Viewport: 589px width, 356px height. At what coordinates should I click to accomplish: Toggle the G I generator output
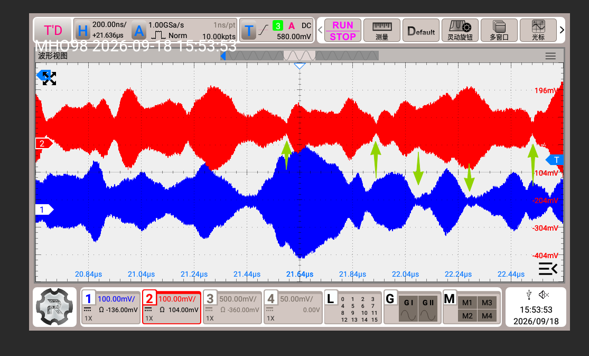pyautogui.click(x=408, y=309)
